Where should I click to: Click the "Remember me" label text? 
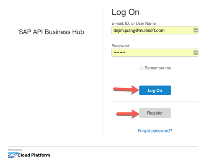[x=158, y=68]
